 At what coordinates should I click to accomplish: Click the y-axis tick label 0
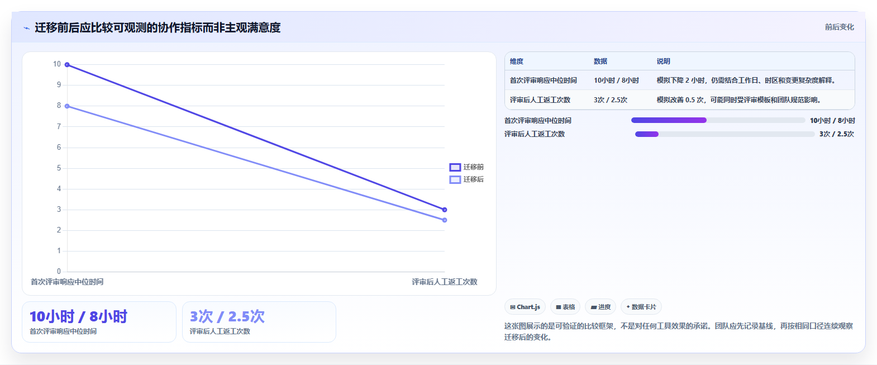click(59, 272)
